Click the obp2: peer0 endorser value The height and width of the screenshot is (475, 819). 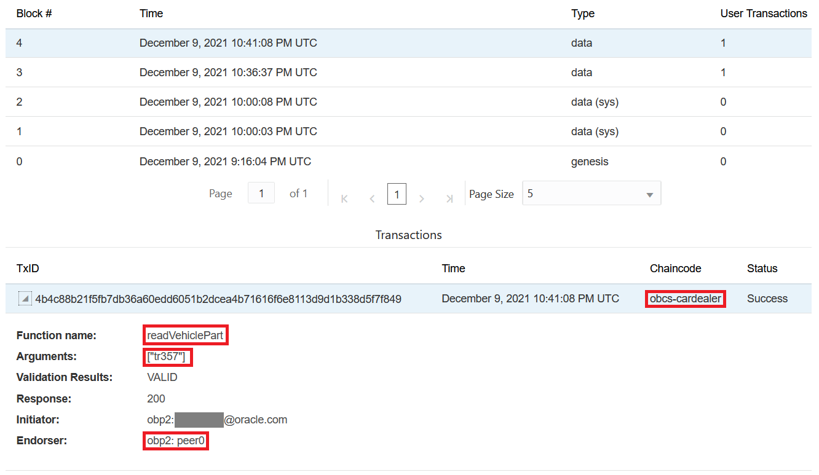[175, 441]
